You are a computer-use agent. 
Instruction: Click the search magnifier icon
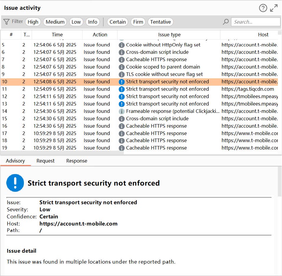[226, 22]
